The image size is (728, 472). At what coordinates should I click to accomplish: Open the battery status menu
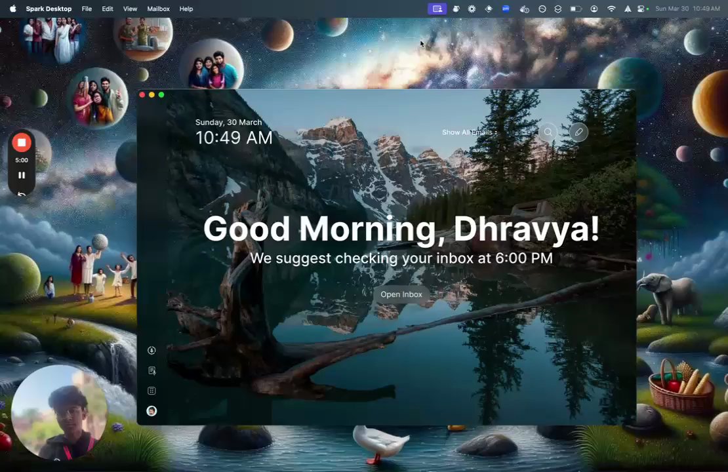(x=576, y=9)
